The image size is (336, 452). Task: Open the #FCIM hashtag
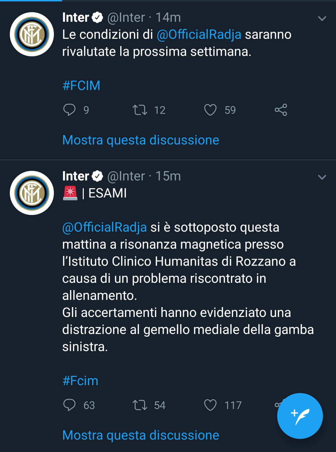tap(81, 86)
